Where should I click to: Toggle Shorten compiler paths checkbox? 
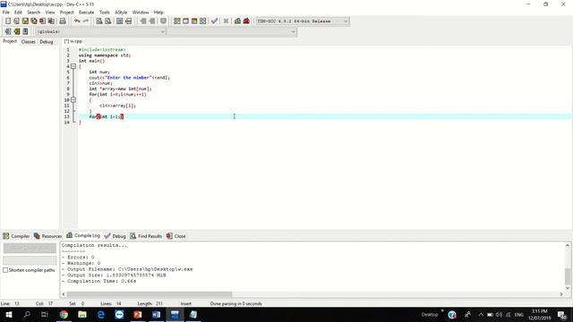click(x=5, y=270)
